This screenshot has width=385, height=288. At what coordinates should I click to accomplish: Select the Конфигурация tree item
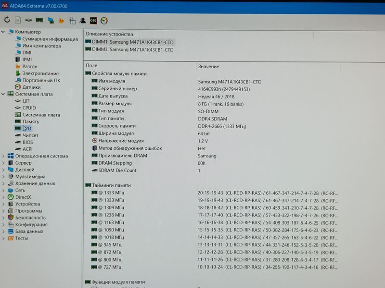click(28, 224)
